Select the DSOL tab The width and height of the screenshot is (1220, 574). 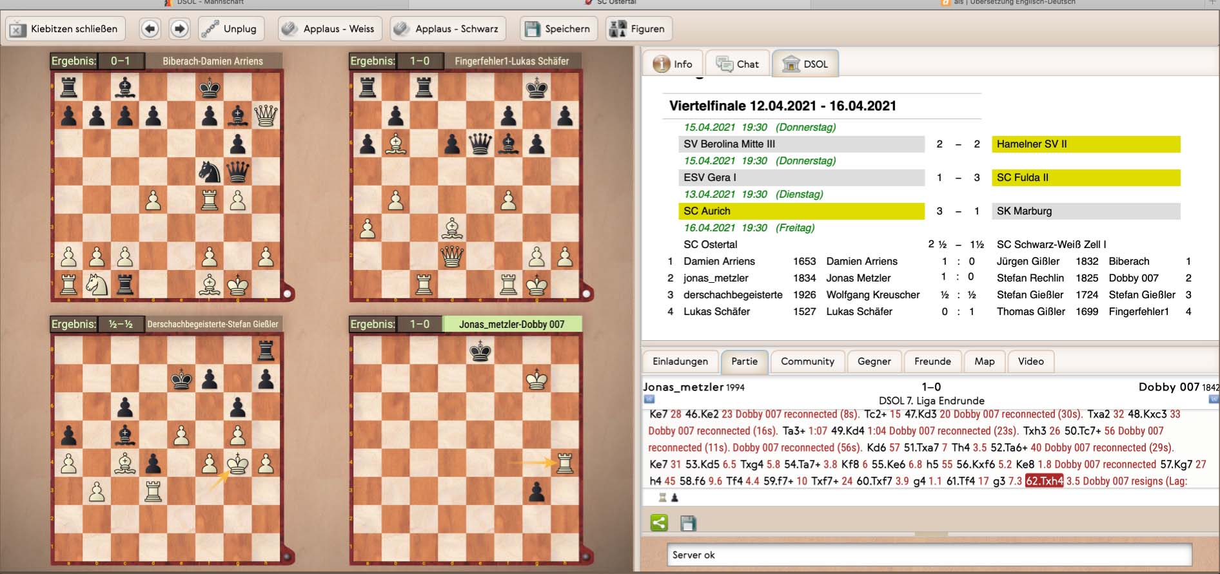[805, 64]
